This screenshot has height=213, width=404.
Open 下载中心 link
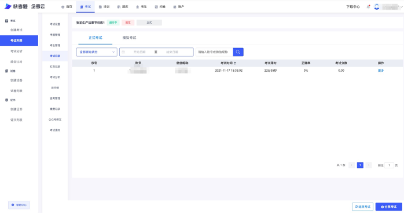pyautogui.click(x=353, y=7)
